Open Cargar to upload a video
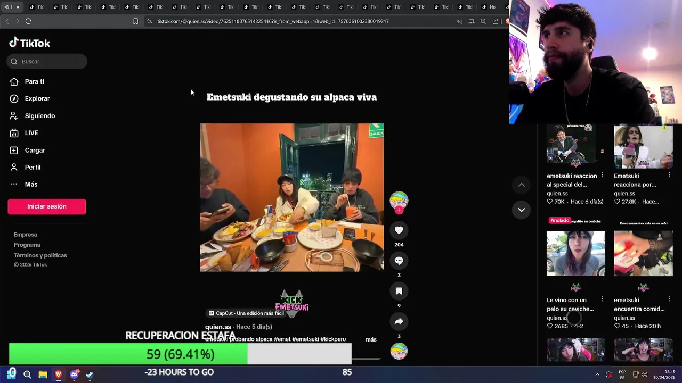The height and width of the screenshot is (383, 682). tap(35, 151)
